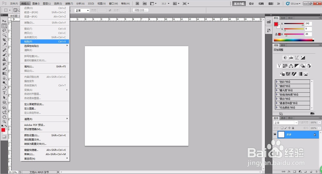This screenshot has width=322, height=174.
Task: Expand the "通道混和器"预设 list
Action: click(x=277, y=103)
